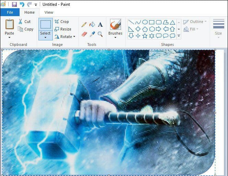This screenshot has width=228, height=176.
Task: Open the Resize dialog
Action: (x=63, y=29)
